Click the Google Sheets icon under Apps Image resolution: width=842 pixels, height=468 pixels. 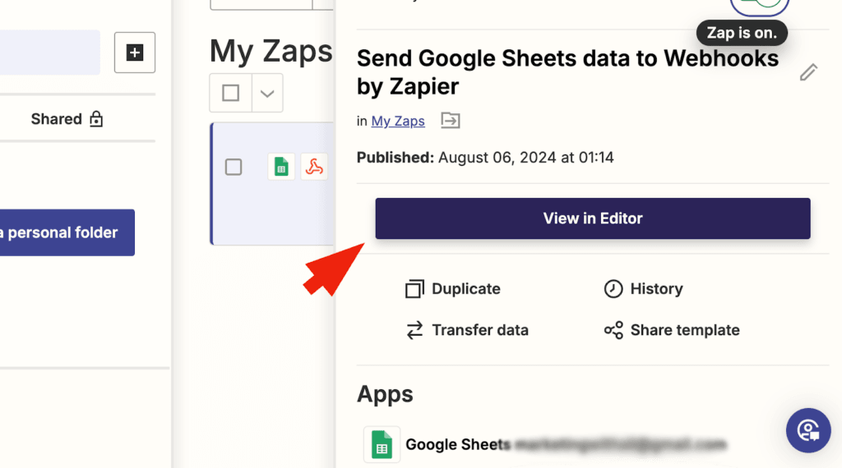[x=382, y=445]
